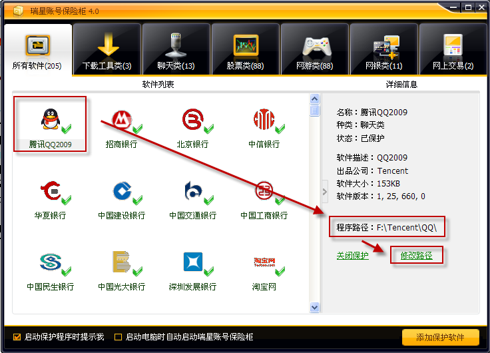This screenshot has width=490, height=353.
Task: Select the 招商银行 software icon
Action: [122, 119]
